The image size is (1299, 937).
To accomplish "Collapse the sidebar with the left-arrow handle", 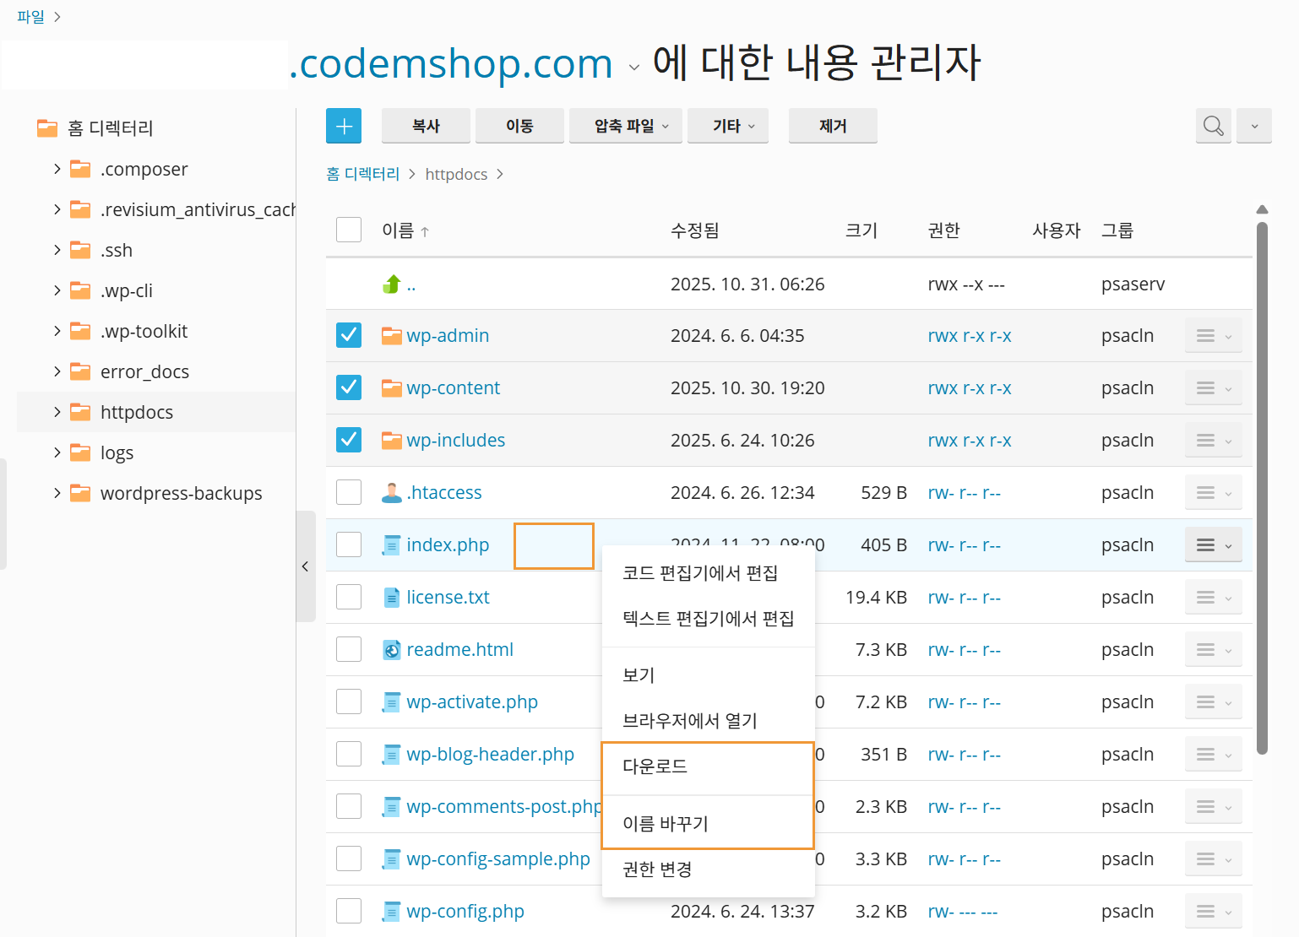I will tap(306, 566).
